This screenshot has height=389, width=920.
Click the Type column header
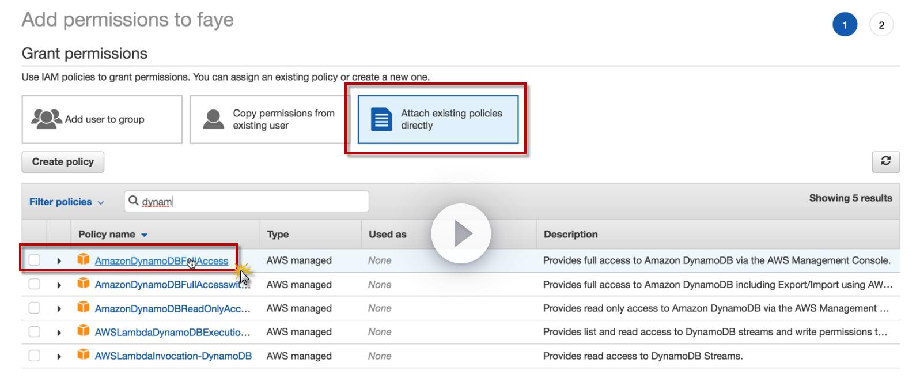[x=278, y=234]
